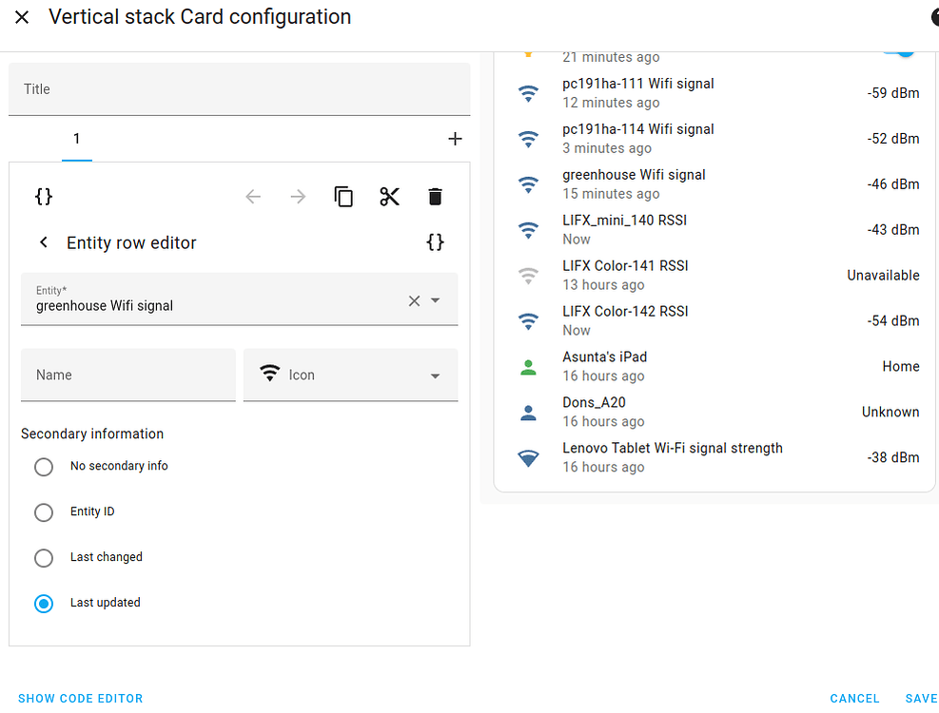The image size is (939, 713).
Task: Clear the selected entity with the X
Action: click(x=413, y=300)
